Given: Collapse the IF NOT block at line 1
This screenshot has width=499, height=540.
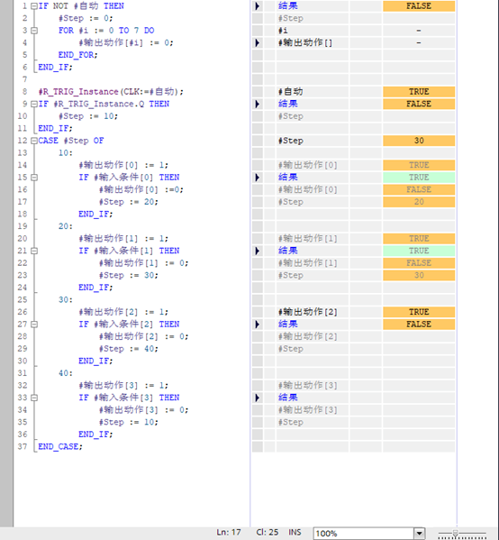Looking at the screenshot, I should tap(34, 6).
